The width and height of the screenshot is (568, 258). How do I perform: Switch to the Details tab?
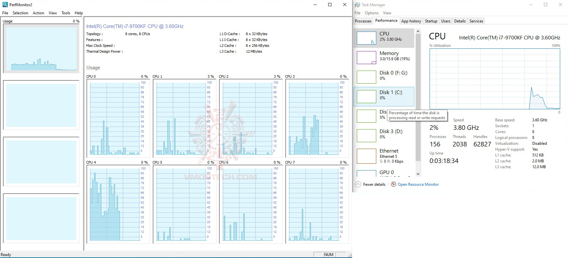[460, 21]
